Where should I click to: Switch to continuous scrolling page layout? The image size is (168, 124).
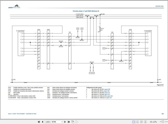point(137,122)
